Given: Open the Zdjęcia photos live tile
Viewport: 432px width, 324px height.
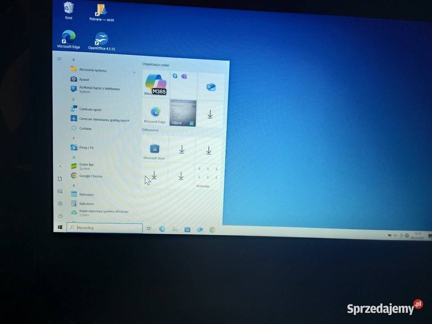Looking at the screenshot, I should tap(183, 113).
